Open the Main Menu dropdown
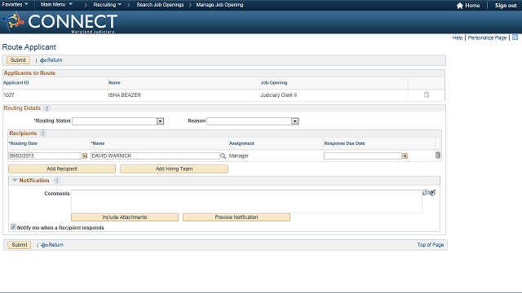The height and width of the screenshot is (293, 522). pyautogui.click(x=56, y=5)
